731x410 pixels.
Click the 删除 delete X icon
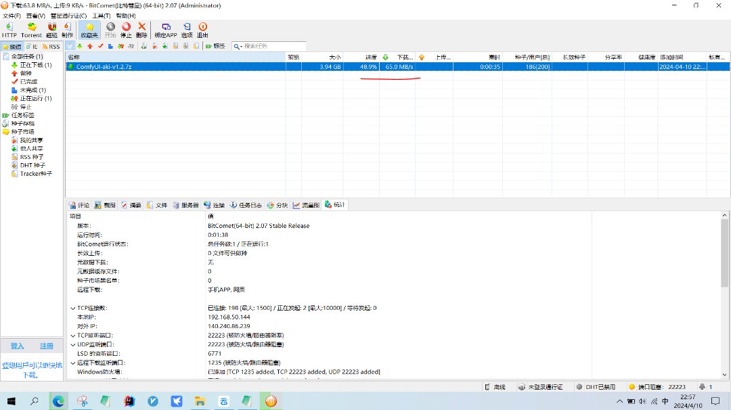141,30
